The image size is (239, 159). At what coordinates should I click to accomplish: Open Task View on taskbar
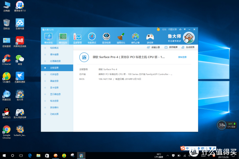coord(21,155)
